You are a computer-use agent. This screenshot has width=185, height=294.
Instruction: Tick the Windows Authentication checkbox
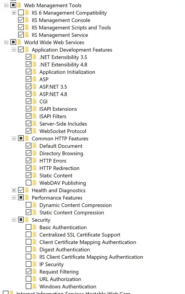coord(28,286)
